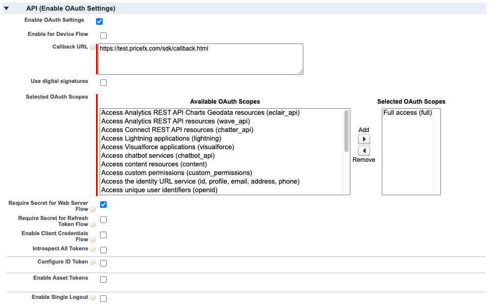Open the Callback URL help tooltip
Screen dimensions: 489x308
[x=92, y=47]
